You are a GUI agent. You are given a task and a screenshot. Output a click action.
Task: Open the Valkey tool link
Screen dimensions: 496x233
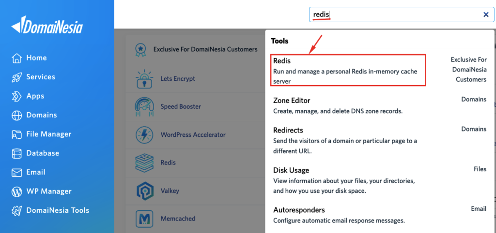coord(170,190)
